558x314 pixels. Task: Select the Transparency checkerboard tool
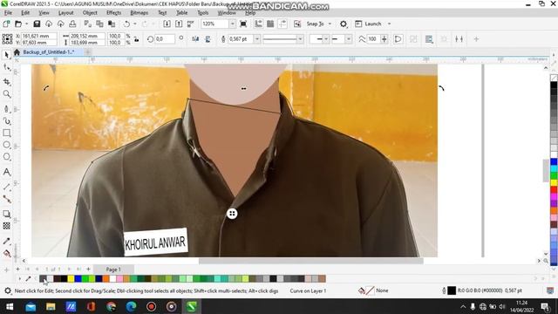pos(6,226)
